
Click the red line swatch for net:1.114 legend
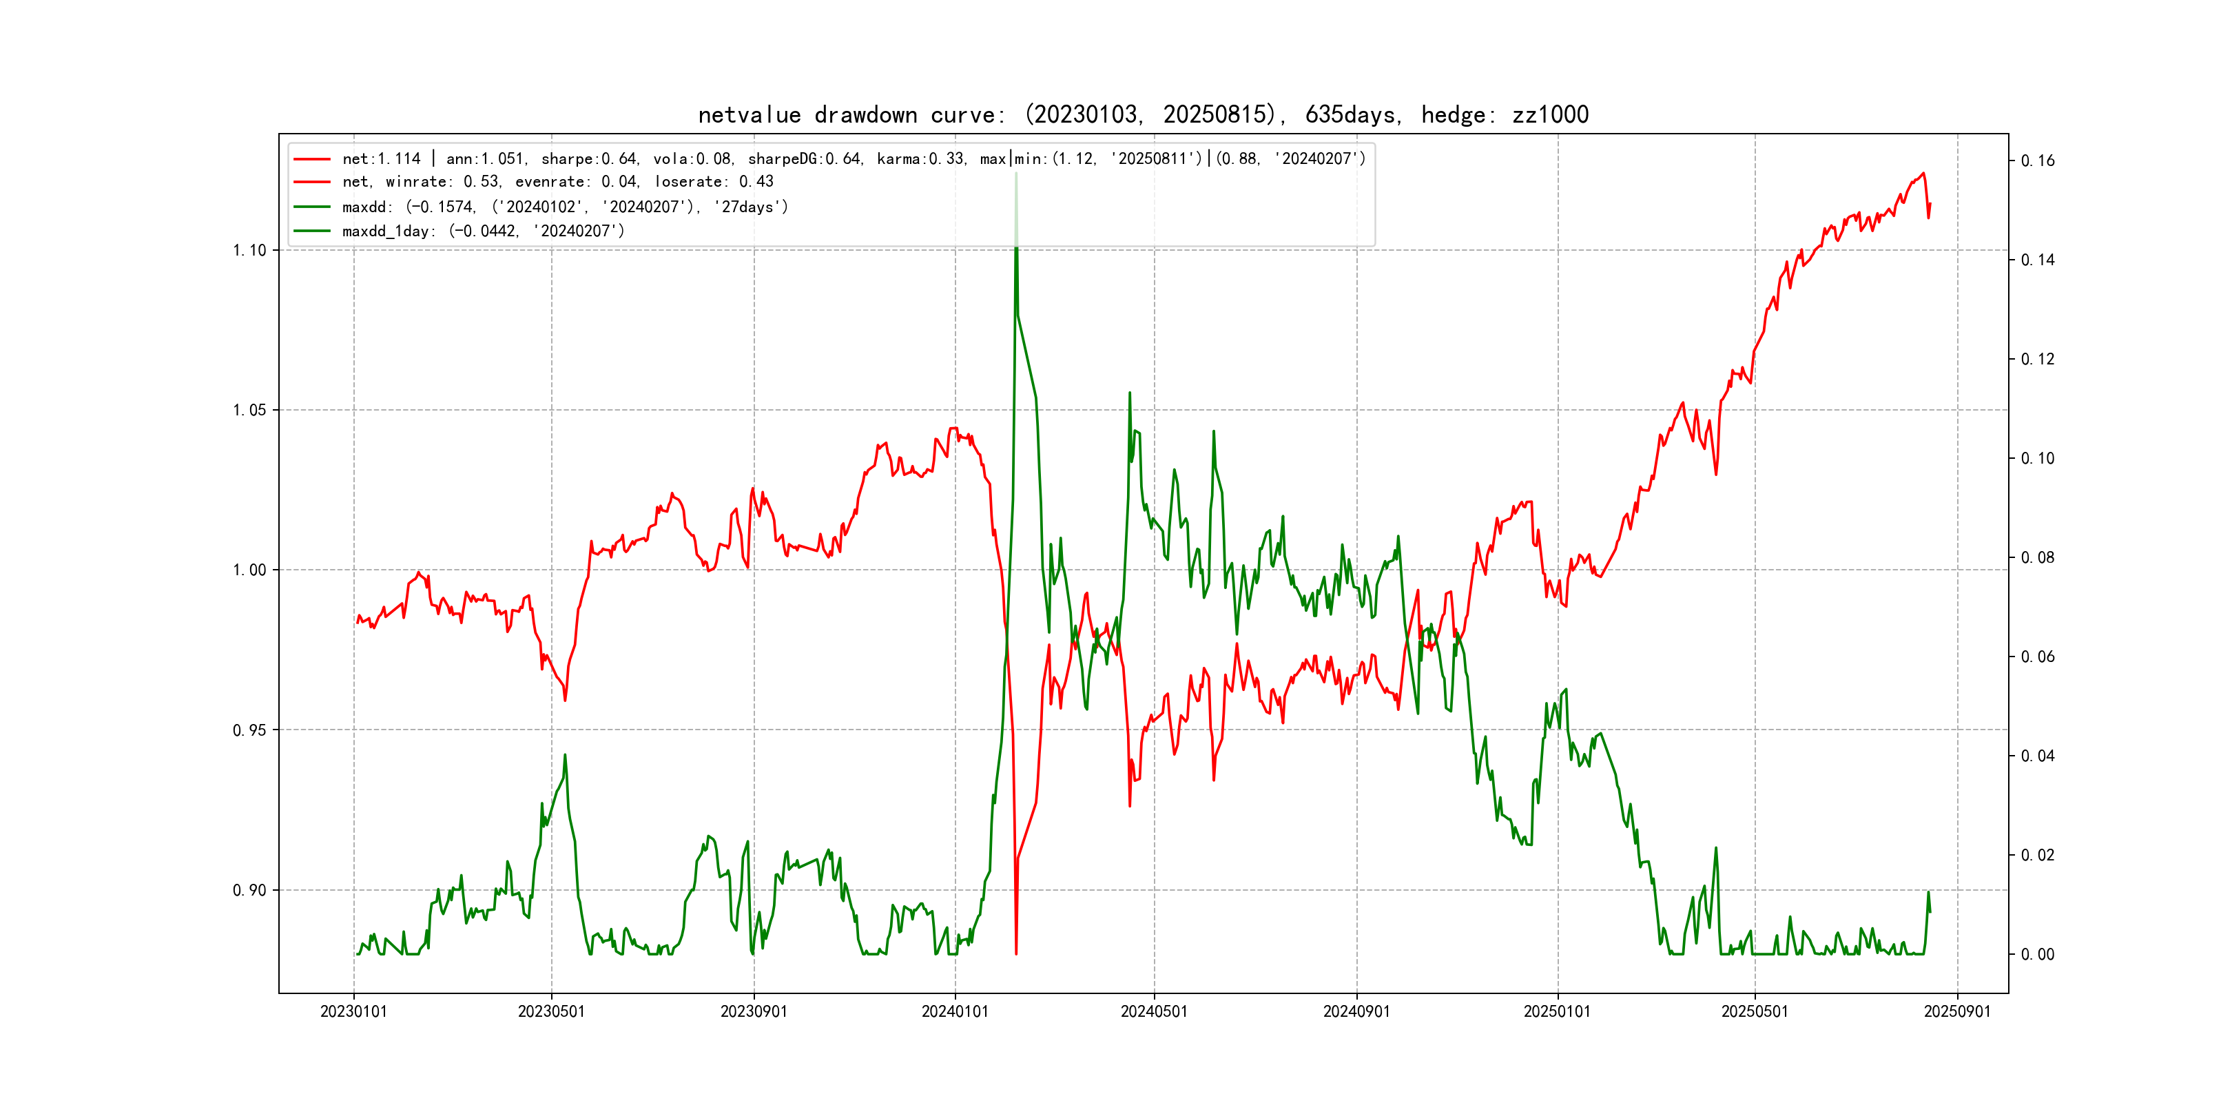(312, 158)
